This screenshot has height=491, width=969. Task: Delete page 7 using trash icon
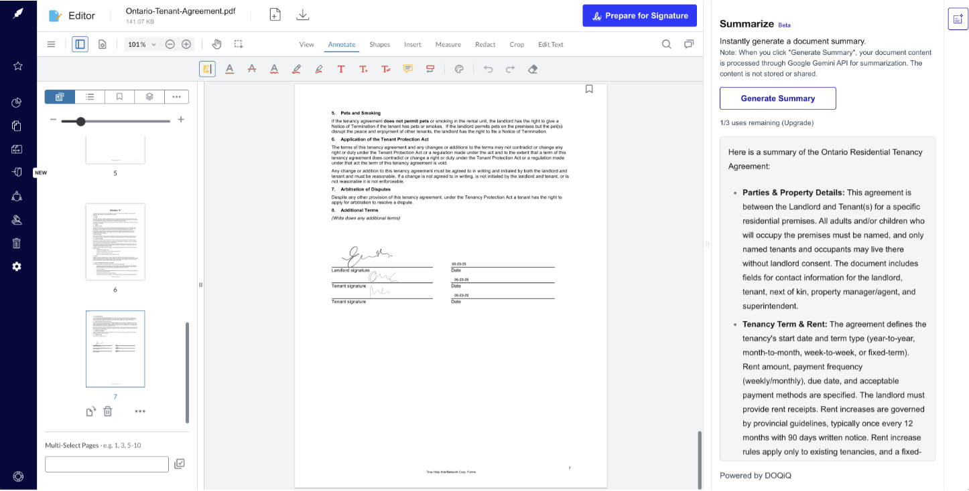(108, 411)
